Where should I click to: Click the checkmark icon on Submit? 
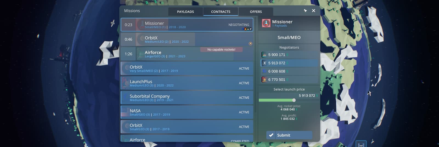271,135
